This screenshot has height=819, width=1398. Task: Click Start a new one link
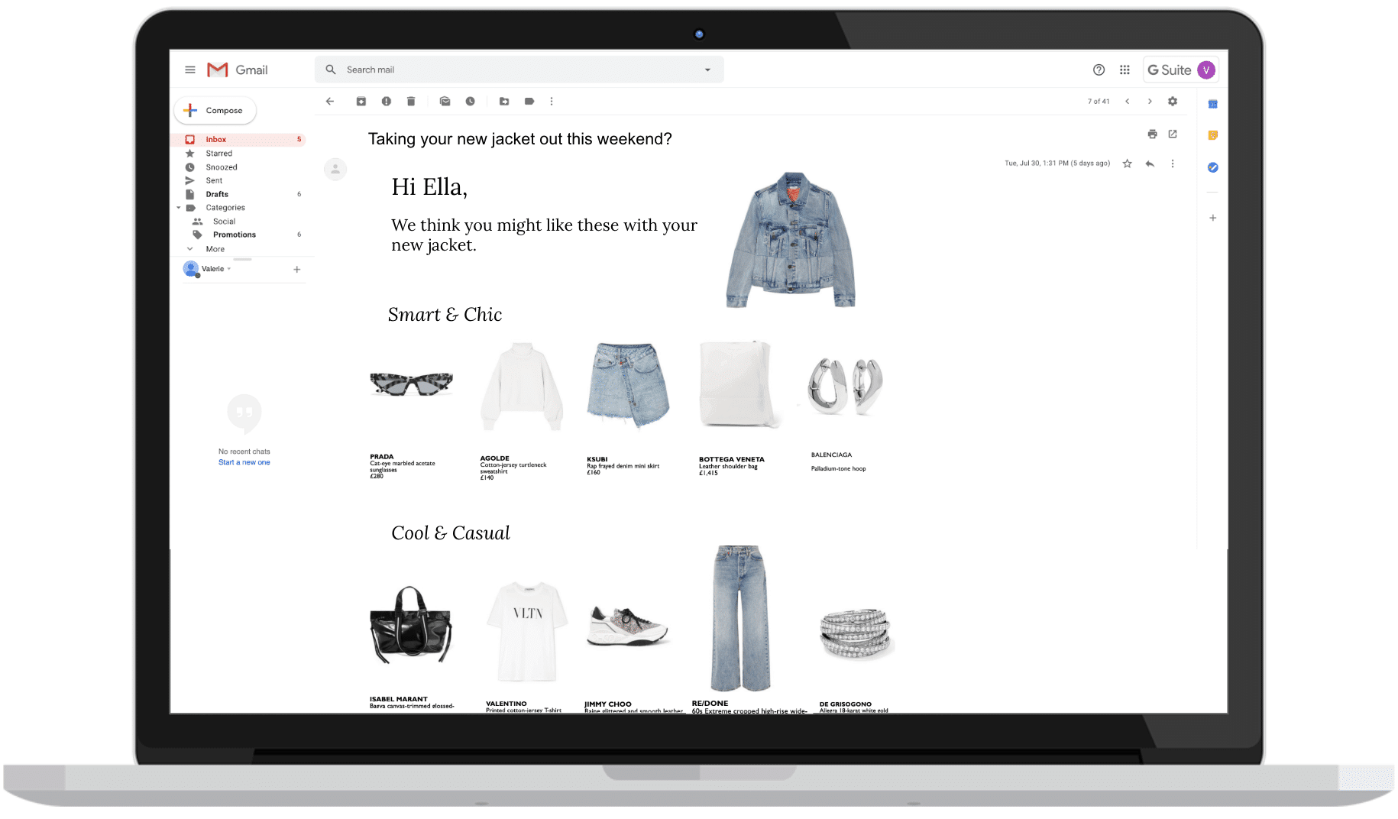pos(244,462)
